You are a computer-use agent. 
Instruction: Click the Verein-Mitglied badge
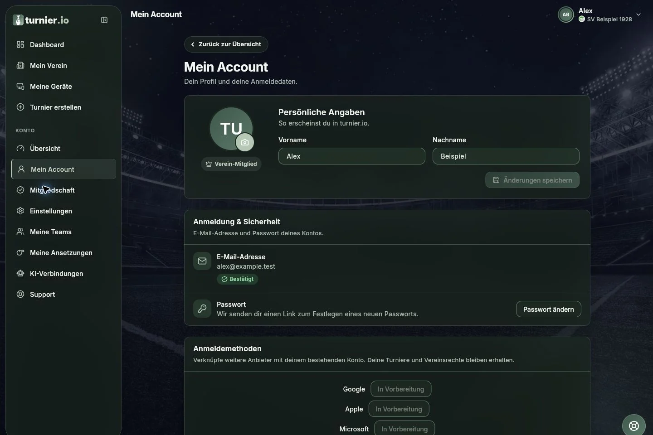[231, 164]
